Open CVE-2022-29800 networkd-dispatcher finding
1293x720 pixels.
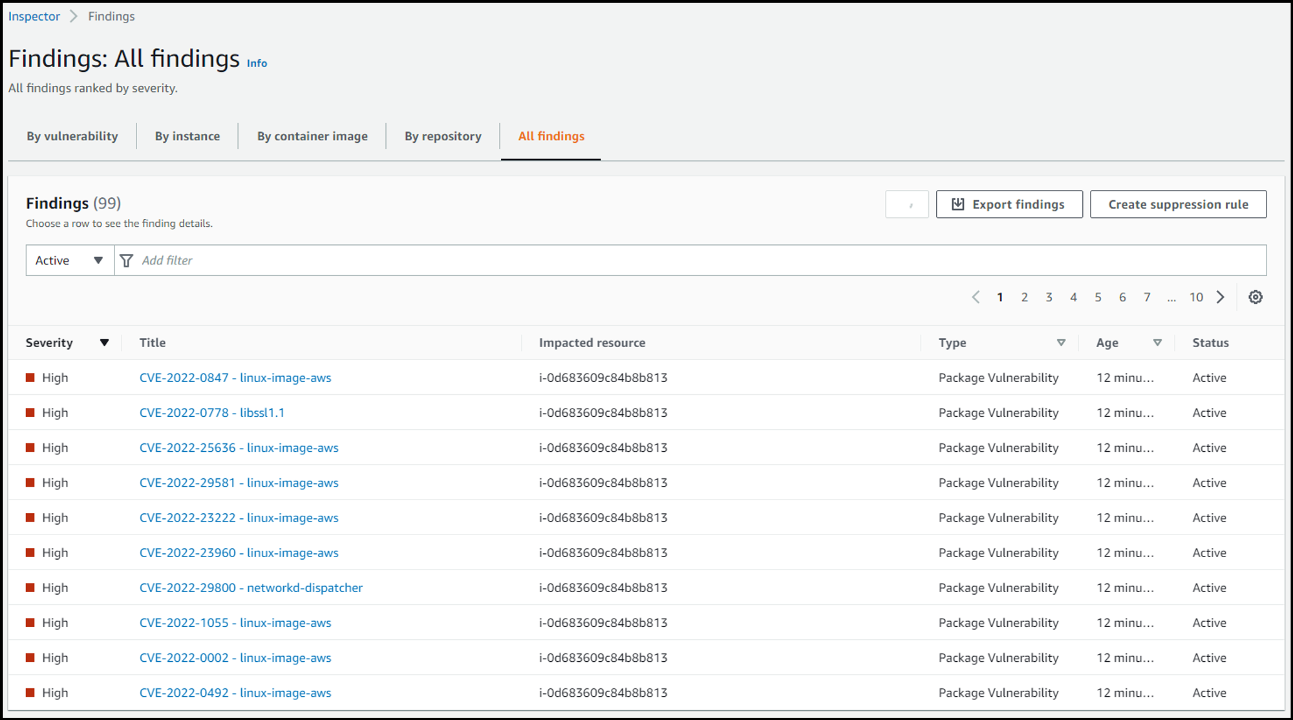pos(251,588)
